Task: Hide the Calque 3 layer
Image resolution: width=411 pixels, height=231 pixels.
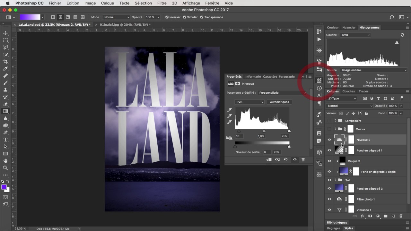Action: [x=329, y=161]
